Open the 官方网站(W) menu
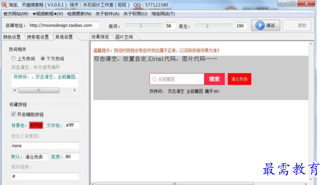 click(16, 14)
